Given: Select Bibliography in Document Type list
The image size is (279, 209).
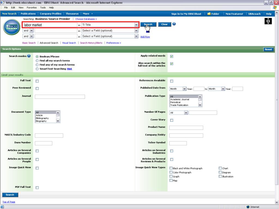Looking at the screenshot, I should click(42, 118).
